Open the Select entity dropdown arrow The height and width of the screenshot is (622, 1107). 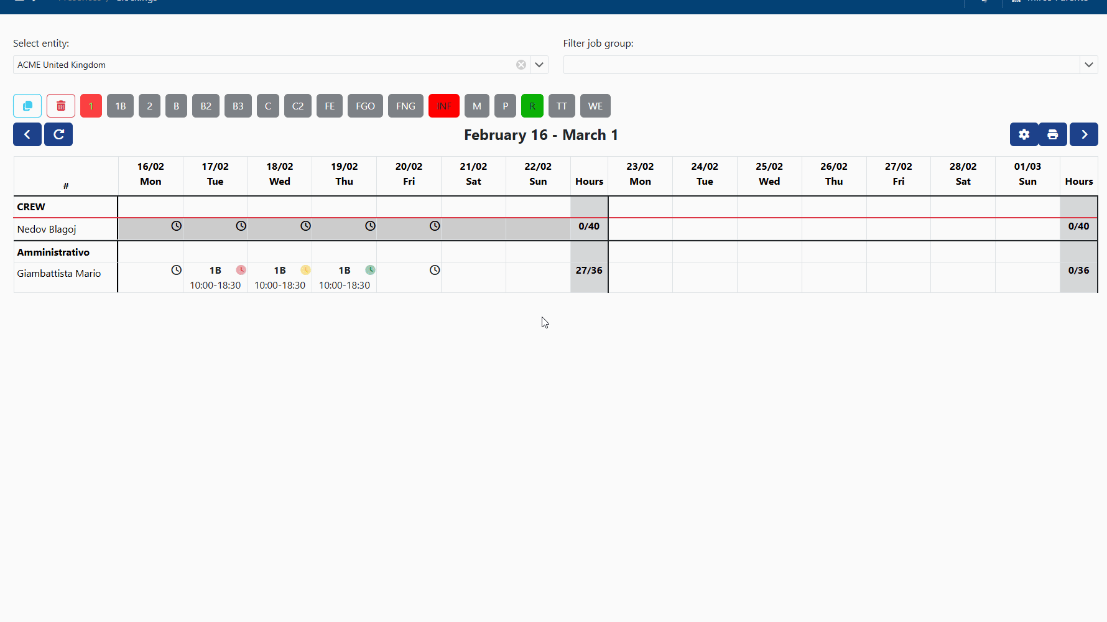[x=539, y=64]
